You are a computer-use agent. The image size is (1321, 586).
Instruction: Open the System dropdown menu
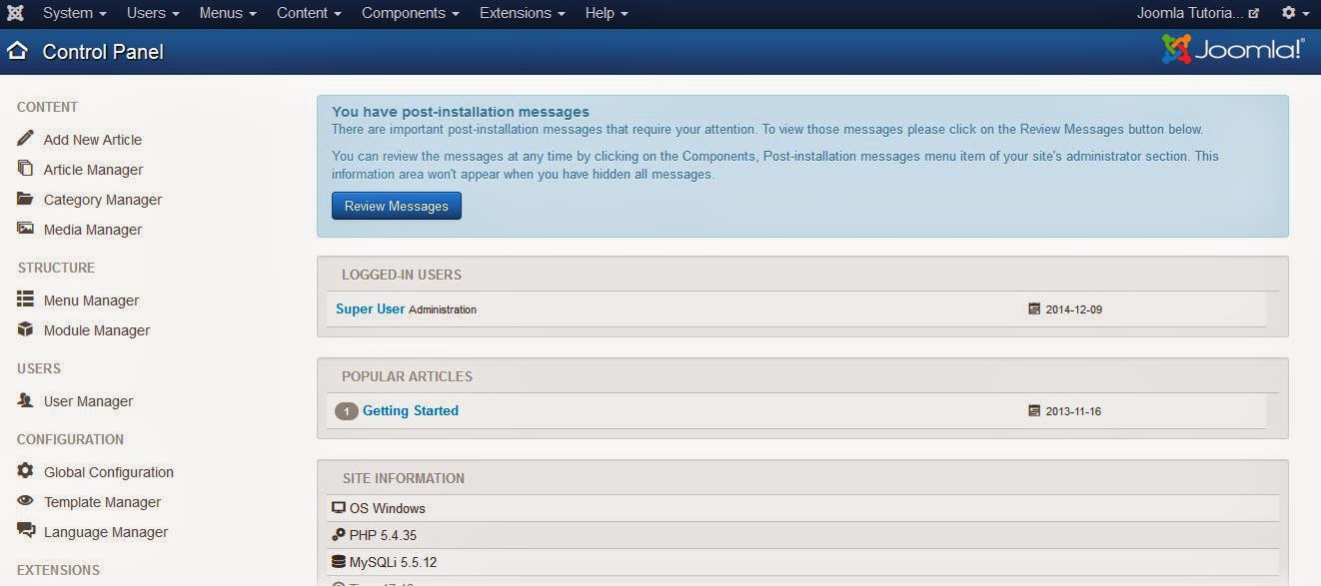pos(74,13)
